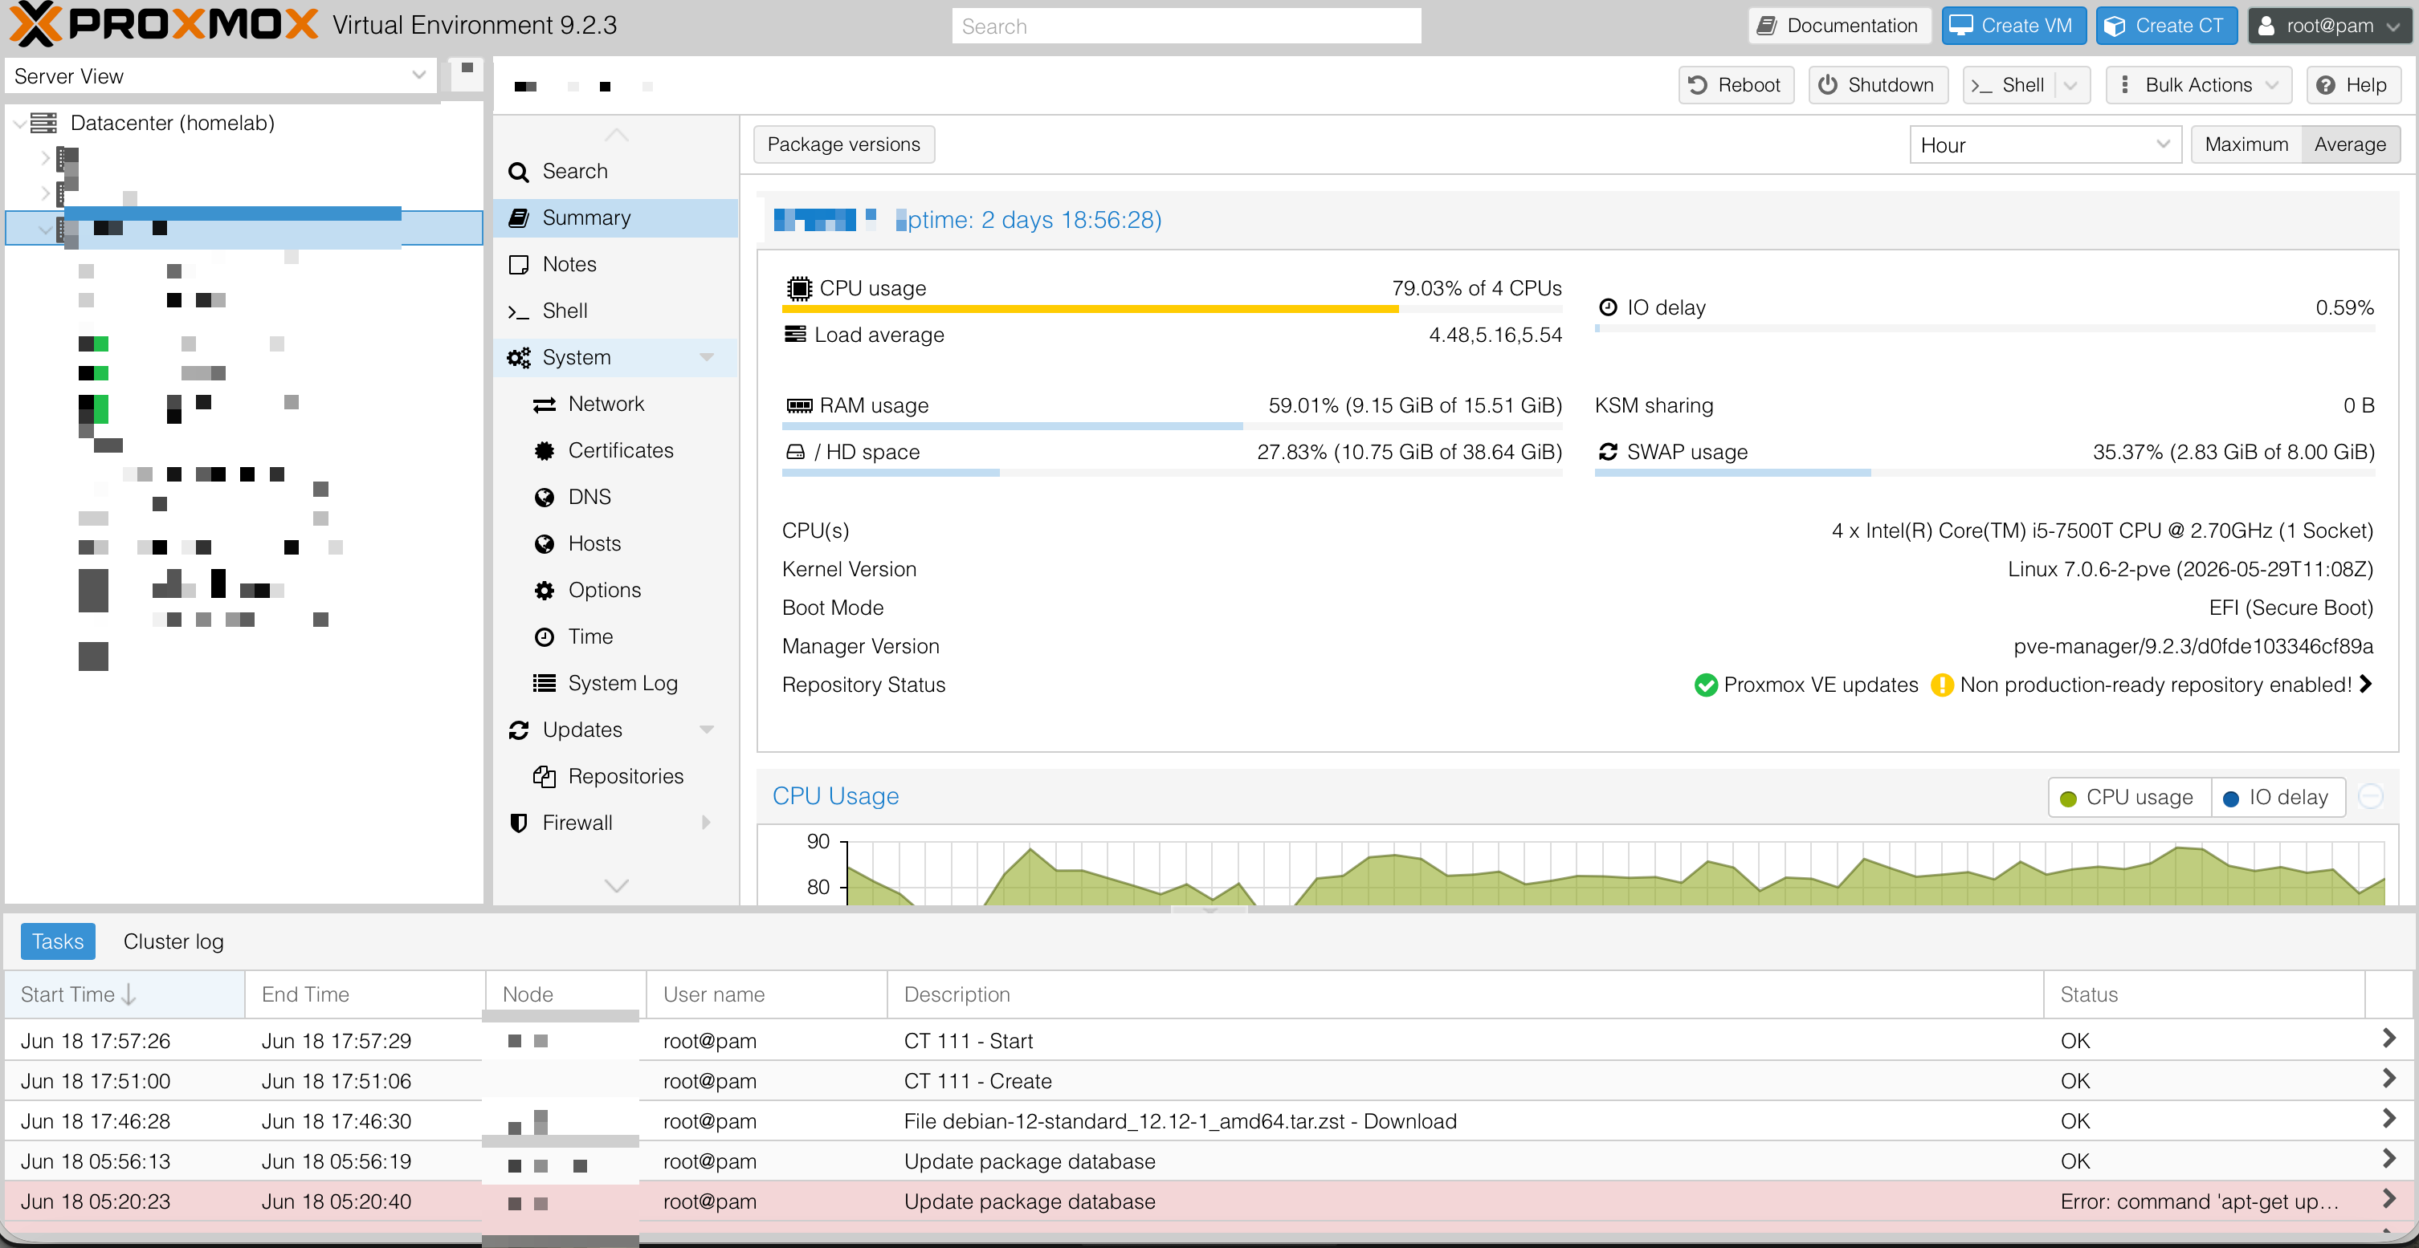Open Network arrows icon
2419x1248 pixels.
click(x=544, y=404)
